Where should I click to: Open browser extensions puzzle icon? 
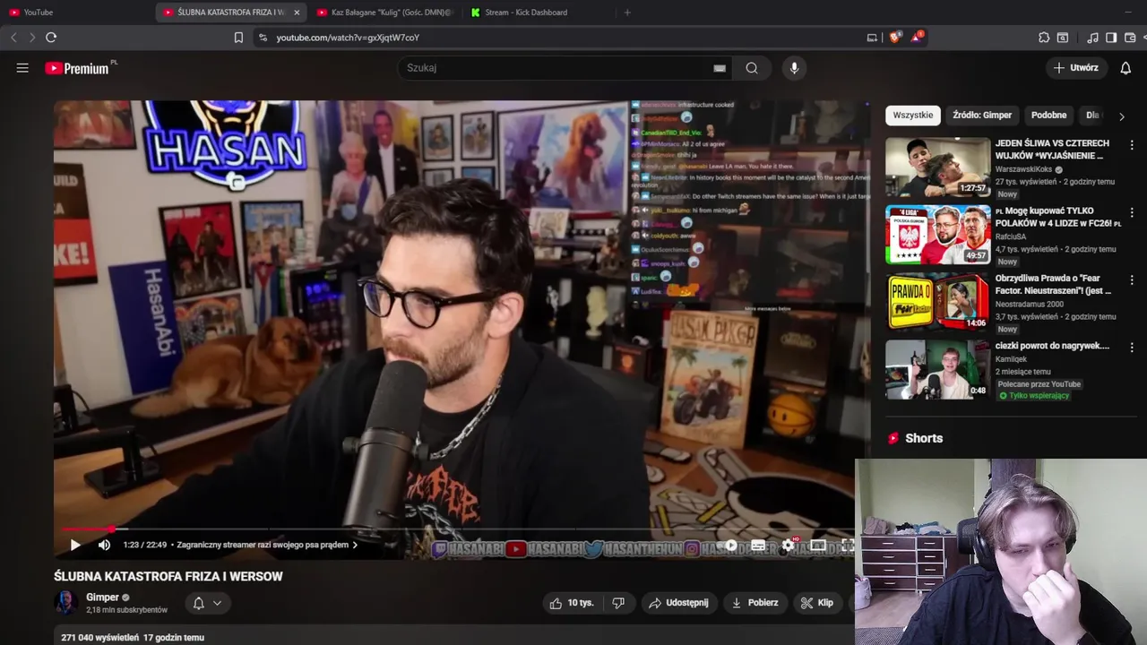click(1044, 38)
